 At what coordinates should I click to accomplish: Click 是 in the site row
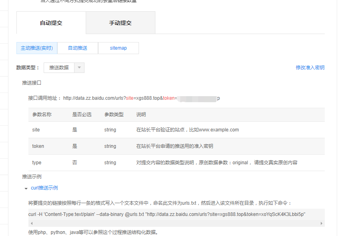point(74,130)
